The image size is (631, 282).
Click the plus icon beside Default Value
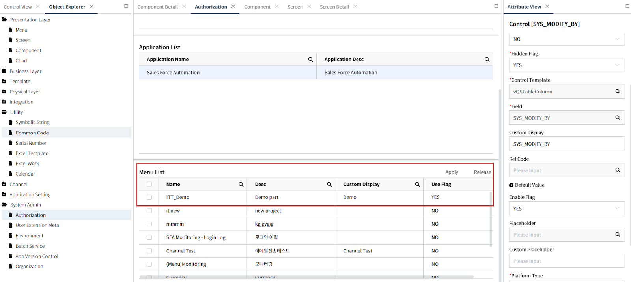coord(512,185)
